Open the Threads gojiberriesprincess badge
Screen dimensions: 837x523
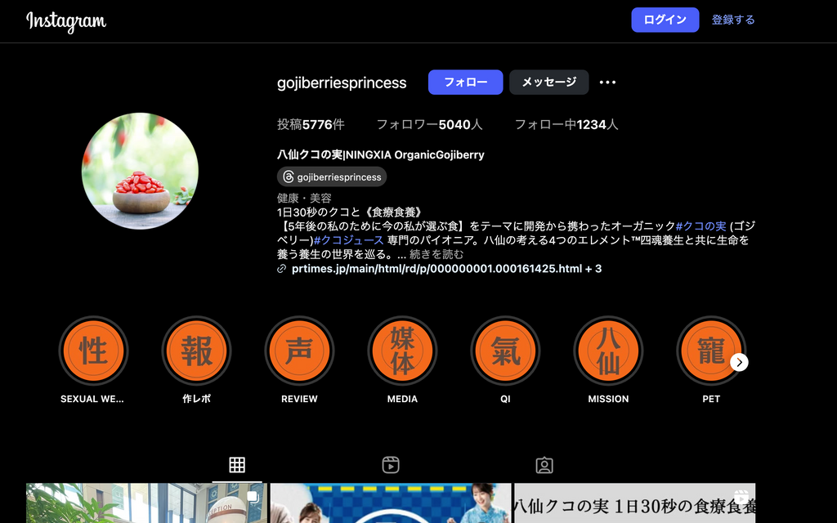[x=332, y=177]
